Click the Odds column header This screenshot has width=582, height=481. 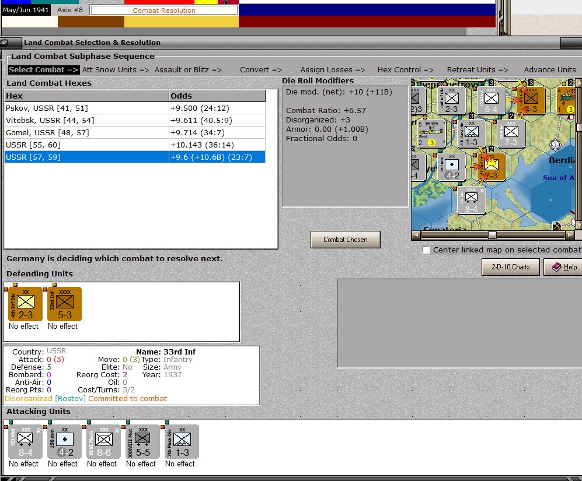(x=217, y=96)
